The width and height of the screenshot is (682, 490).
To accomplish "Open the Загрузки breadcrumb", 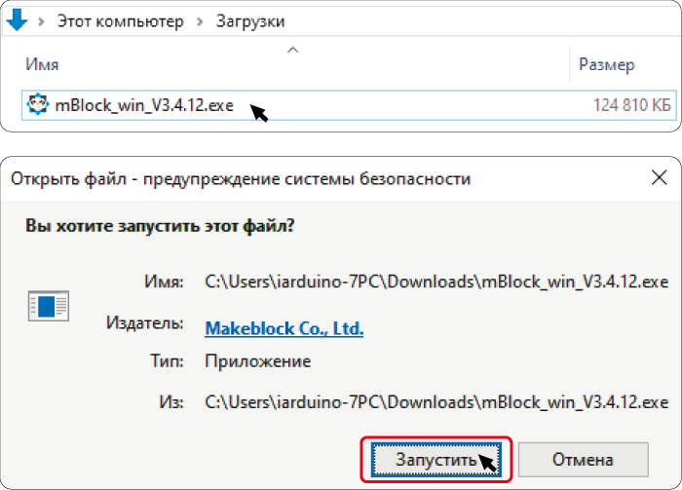I will tap(250, 21).
